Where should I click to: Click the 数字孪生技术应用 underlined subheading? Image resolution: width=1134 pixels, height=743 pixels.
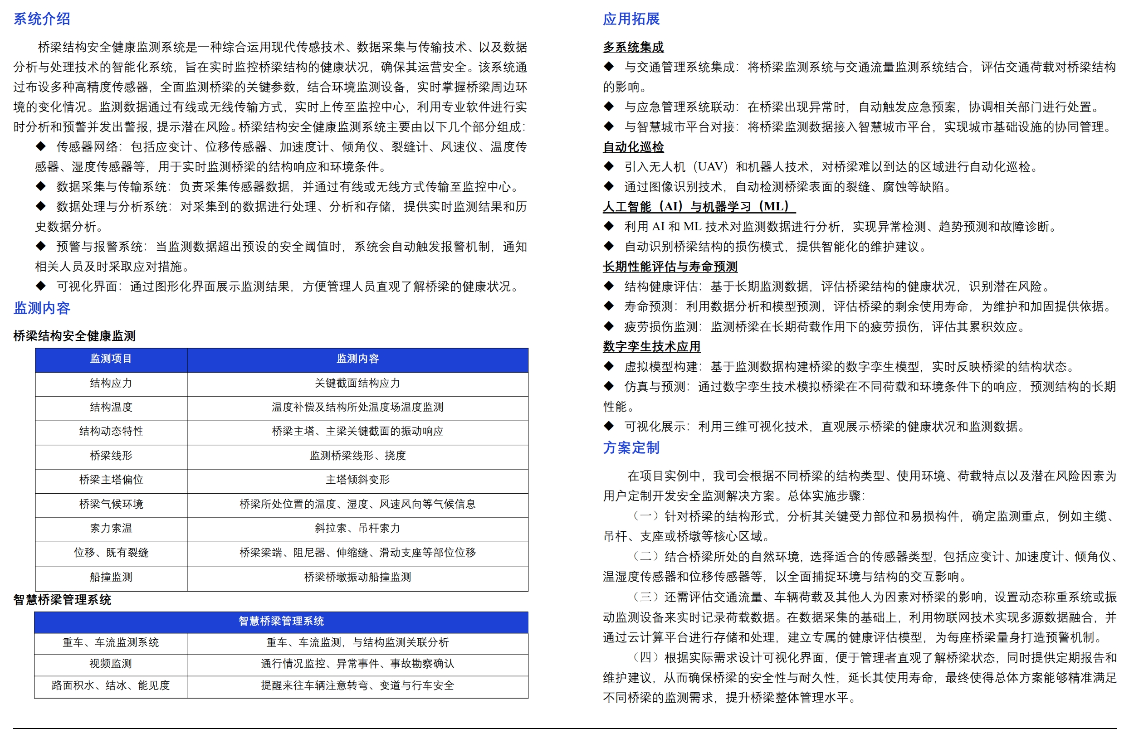click(651, 346)
